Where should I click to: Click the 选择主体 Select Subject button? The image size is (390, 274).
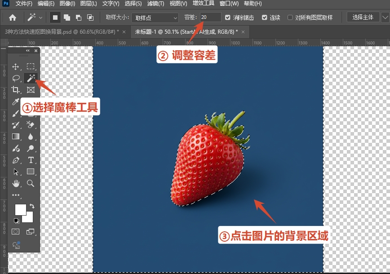(x=363, y=18)
